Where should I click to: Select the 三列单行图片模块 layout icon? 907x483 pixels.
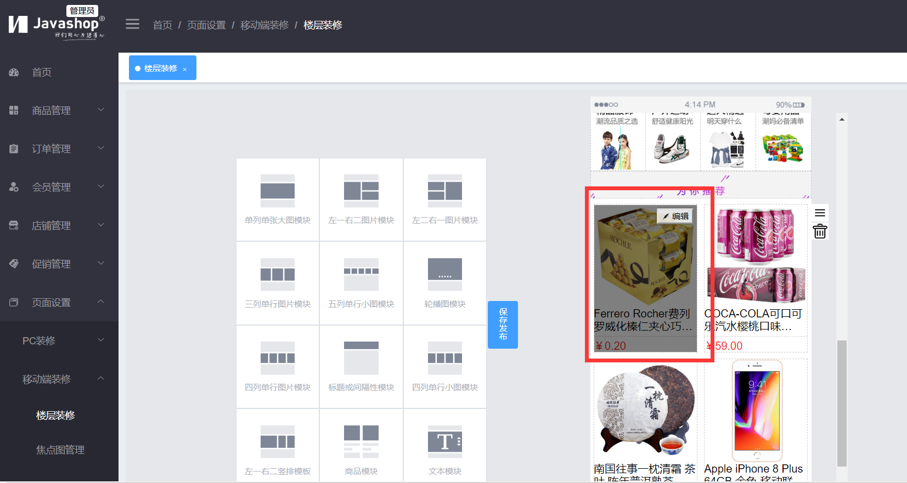[278, 274]
